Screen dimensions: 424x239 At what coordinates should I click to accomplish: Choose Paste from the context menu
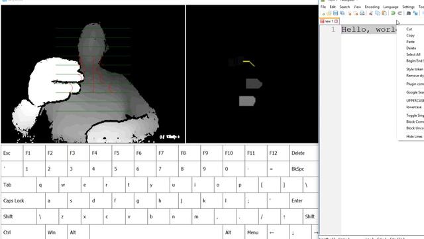click(411, 42)
